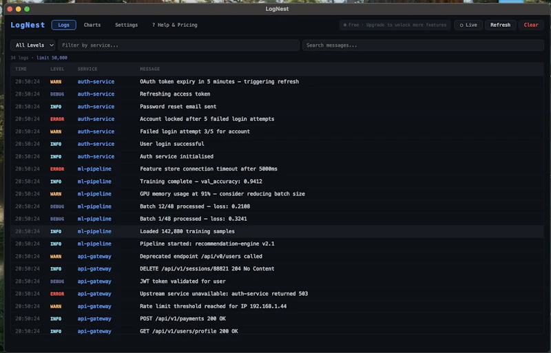Image resolution: width=551 pixels, height=353 pixels.
Task: Click the DEBUG badge on Batch 12/48 row
Action: 57,206
